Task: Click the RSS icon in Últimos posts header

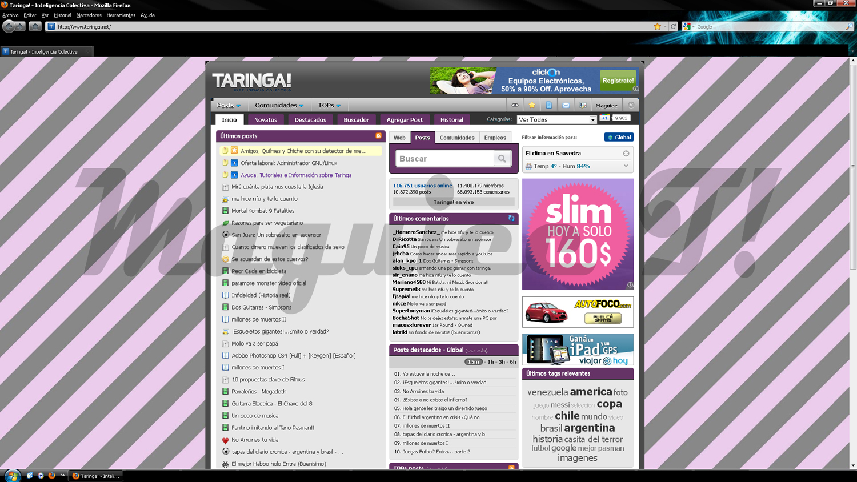Action: tap(378, 136)
